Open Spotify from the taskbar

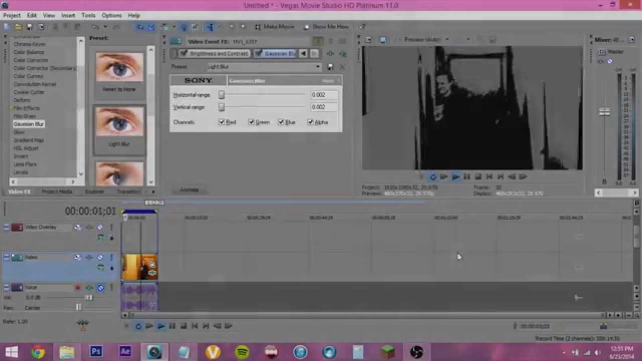click(242, 352)
